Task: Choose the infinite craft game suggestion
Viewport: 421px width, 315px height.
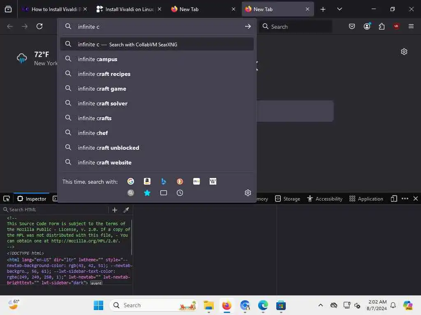Action: pyautogui.click(x=157, y=89)
